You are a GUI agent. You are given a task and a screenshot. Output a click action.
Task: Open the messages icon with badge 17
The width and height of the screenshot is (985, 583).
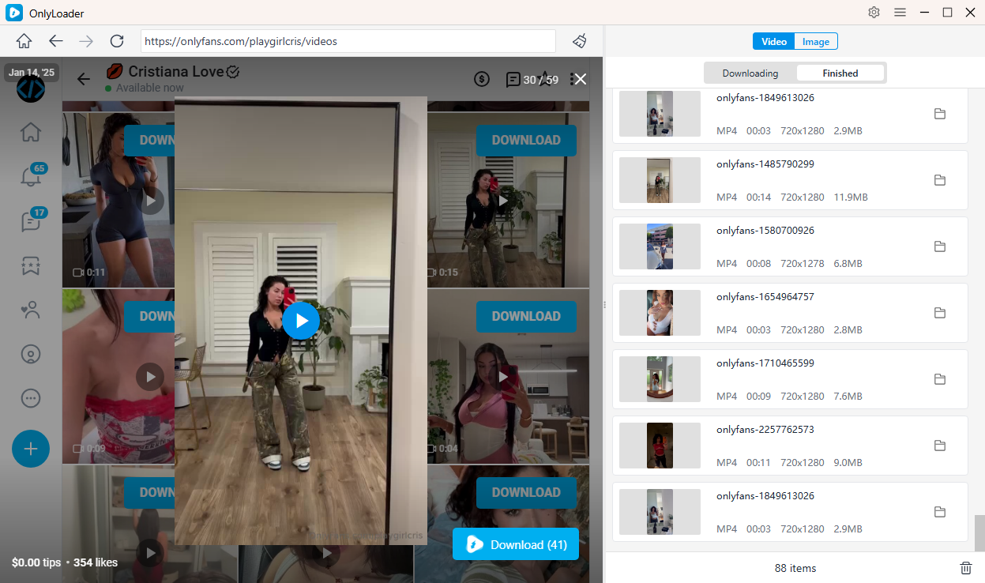pyautogui.click(x=31, y=222)
